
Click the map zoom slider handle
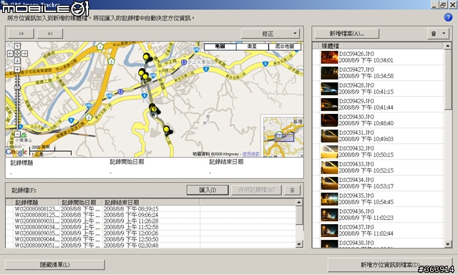click(17, 87)
